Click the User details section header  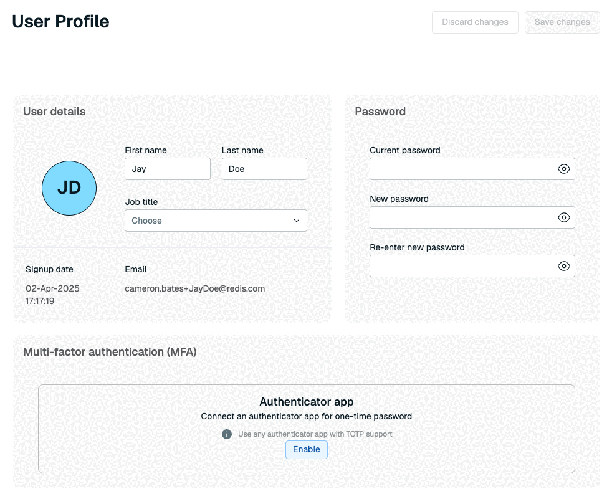click(x=54, y=112)
